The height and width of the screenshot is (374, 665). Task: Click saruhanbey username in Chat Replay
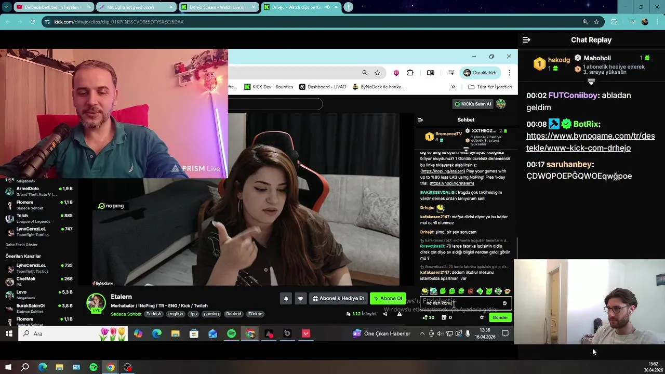(569, 164)
